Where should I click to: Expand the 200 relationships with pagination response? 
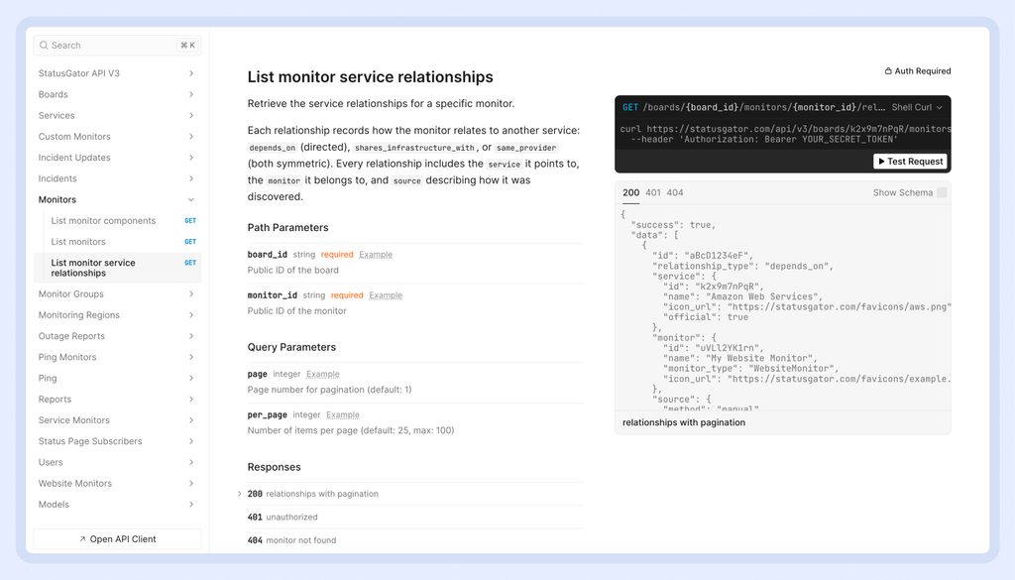tap(239, 494)
